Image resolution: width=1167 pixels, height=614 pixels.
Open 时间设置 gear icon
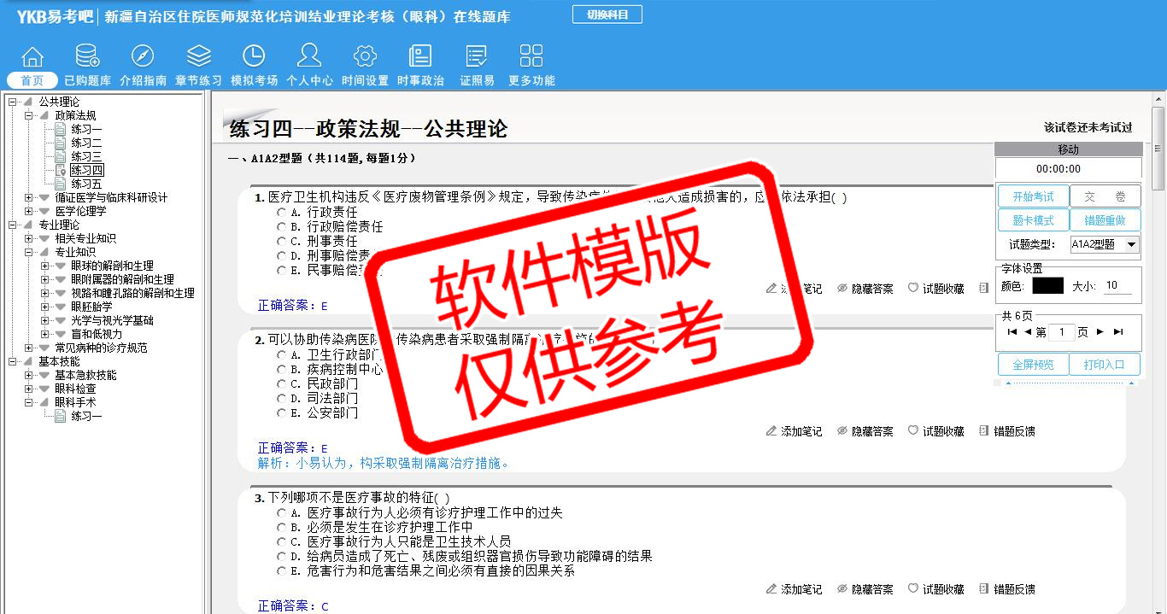(x=365, y=57)
